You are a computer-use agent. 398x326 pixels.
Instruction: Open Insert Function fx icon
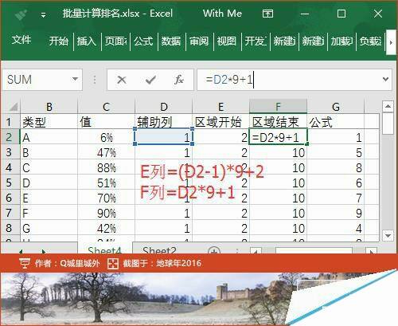(x=179, y=80)
